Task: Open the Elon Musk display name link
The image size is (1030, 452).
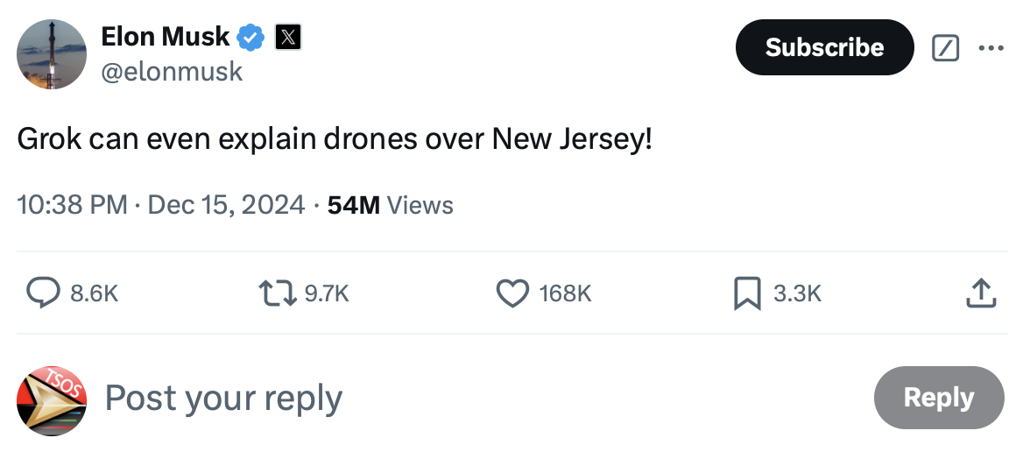Action: click(x=166, y=37)
